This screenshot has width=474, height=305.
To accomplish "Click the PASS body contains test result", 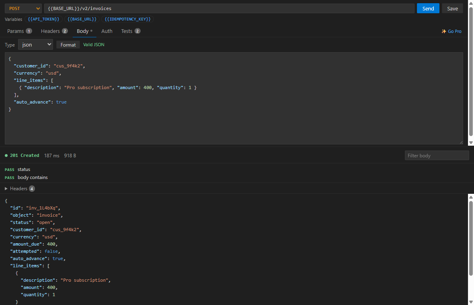I will (26, 177).
